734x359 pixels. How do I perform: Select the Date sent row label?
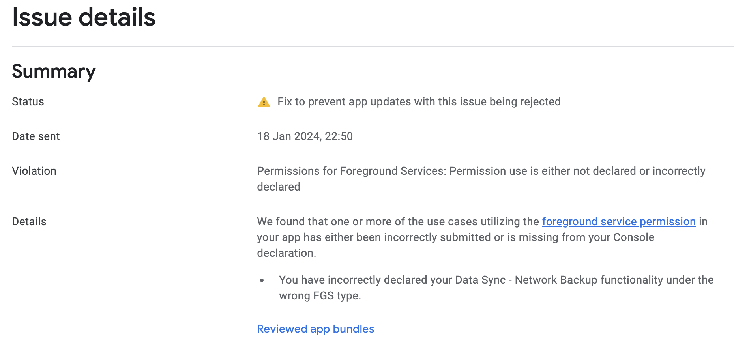pos(36,136)
